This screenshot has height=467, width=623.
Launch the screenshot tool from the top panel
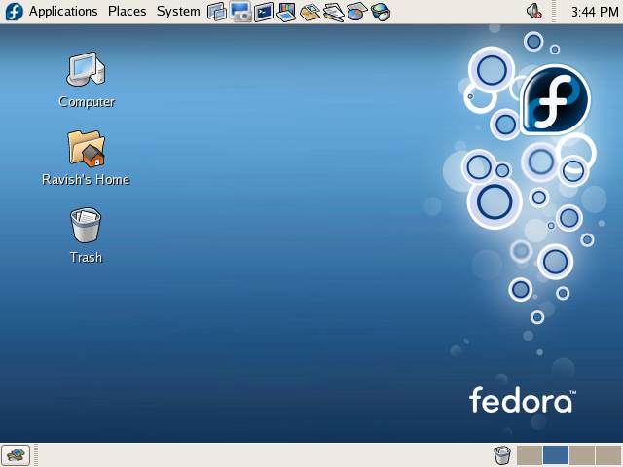[240, 12]
